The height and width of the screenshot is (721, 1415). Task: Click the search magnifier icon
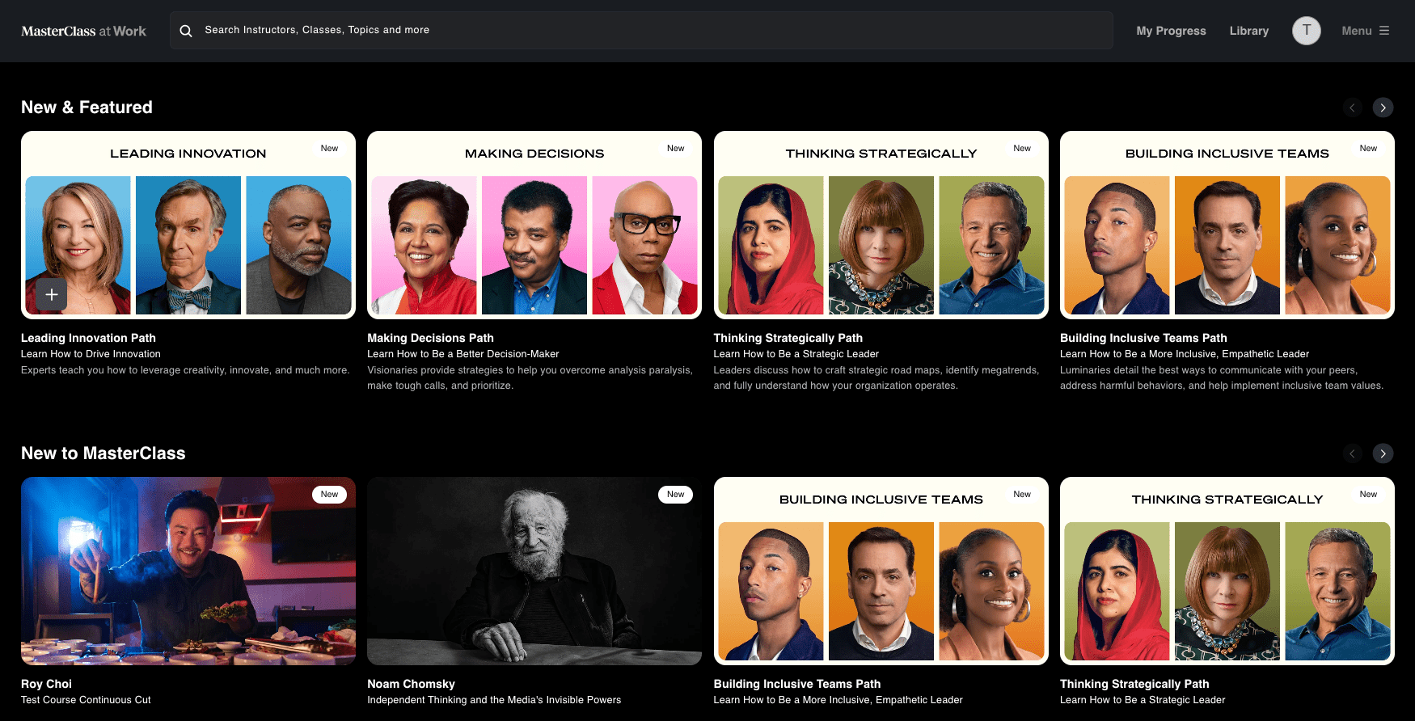click(186, 31)
